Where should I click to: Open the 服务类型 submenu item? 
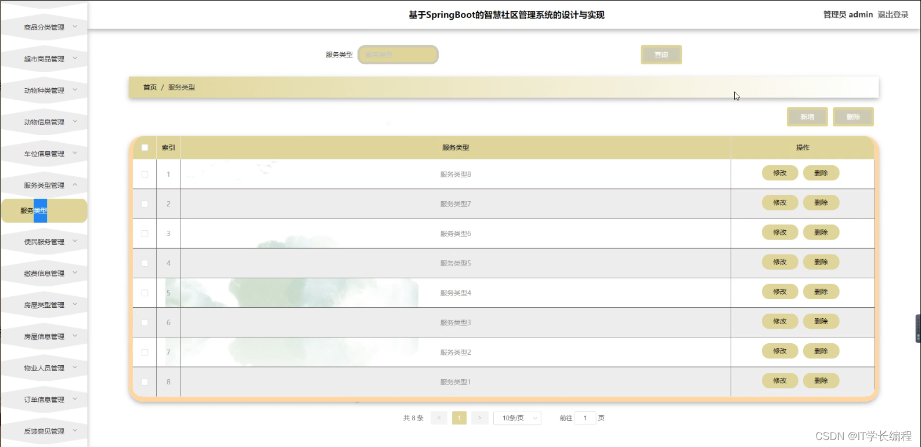tap(44, 210)
